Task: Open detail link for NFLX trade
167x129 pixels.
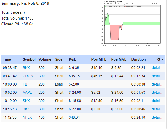Action: pos(158,117)
